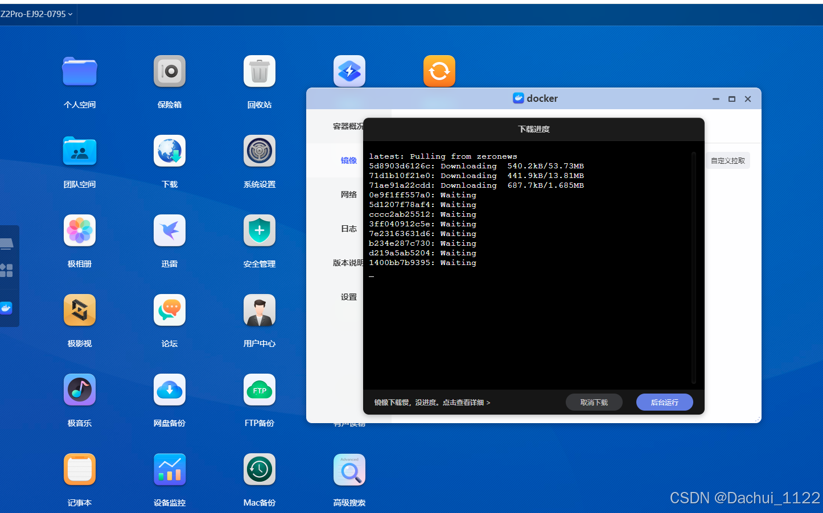823x513 pixels.
Task: Switch to 网络 tab in docker sidebar
Action: pos(349,195)
